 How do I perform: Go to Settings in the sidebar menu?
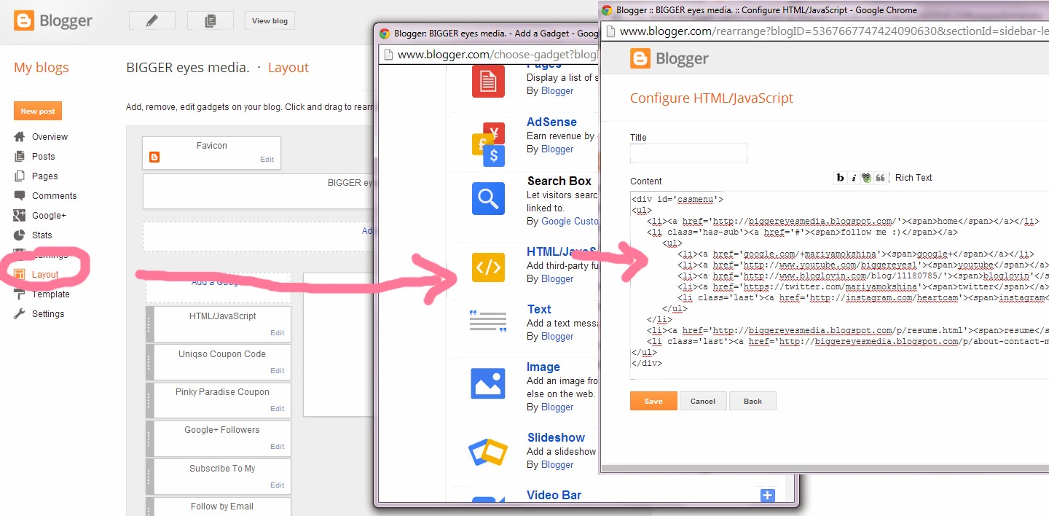[x=47, y=313]
